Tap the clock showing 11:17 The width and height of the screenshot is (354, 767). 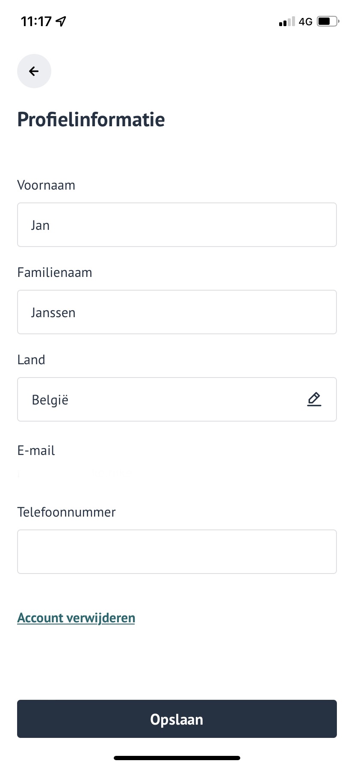(35, 20)
